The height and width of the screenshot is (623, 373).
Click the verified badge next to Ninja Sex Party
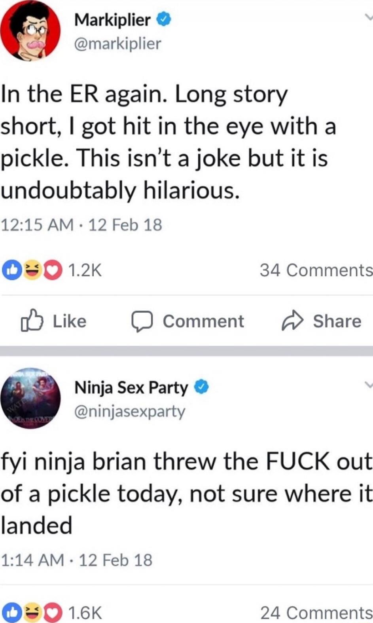click(x=201, y=387)
